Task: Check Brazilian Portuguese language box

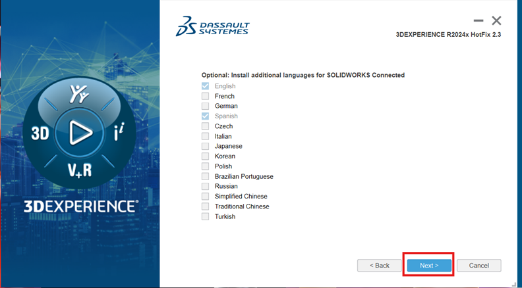Action: (x=206, y=176)
